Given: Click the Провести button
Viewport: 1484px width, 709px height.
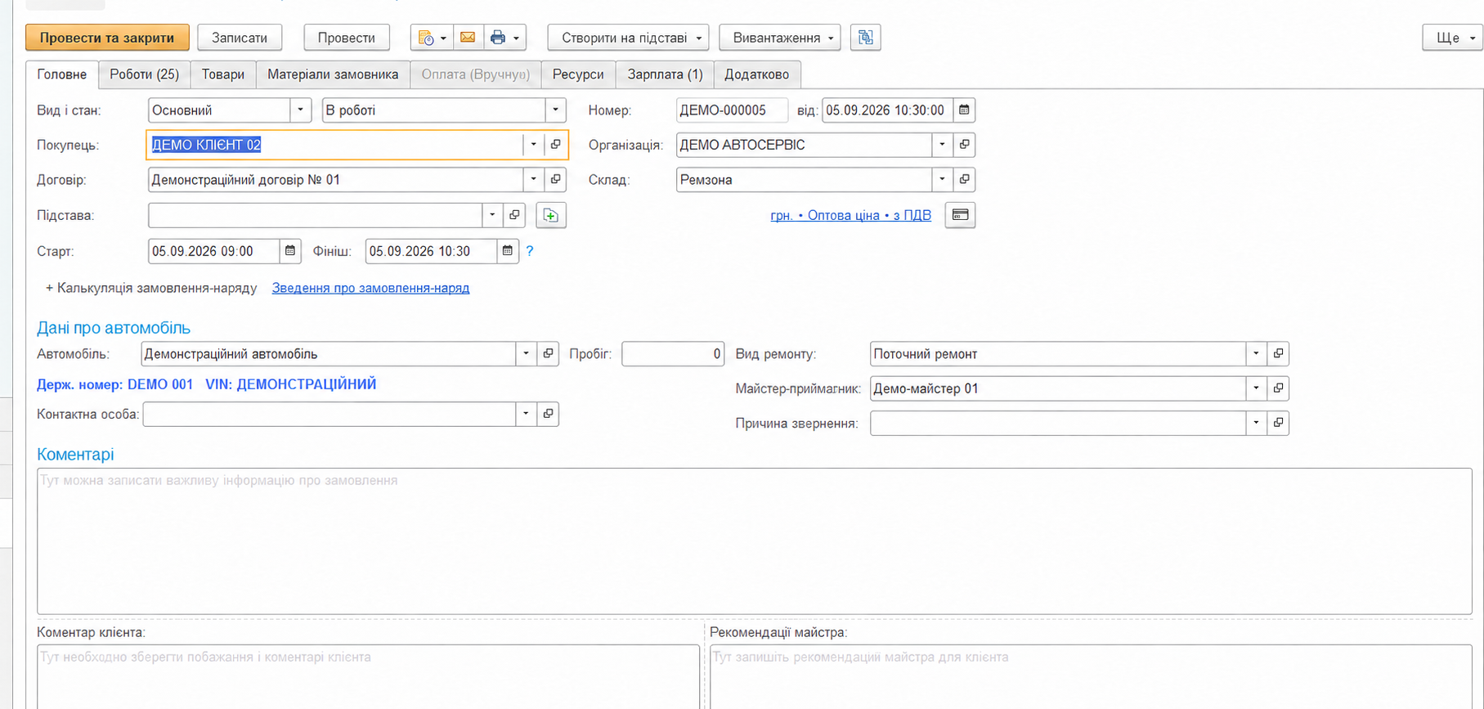Looking at the screenshot, I should (347, 38).
